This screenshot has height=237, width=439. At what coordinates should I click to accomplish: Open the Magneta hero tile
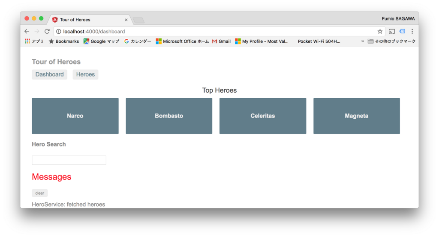[356, 116]
